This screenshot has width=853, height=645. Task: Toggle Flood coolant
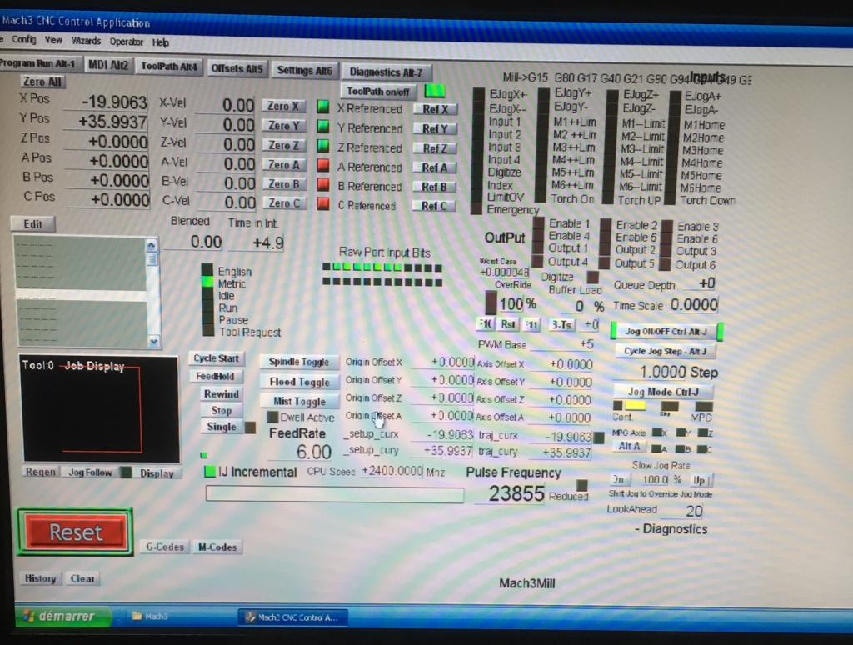coord(299,382)
